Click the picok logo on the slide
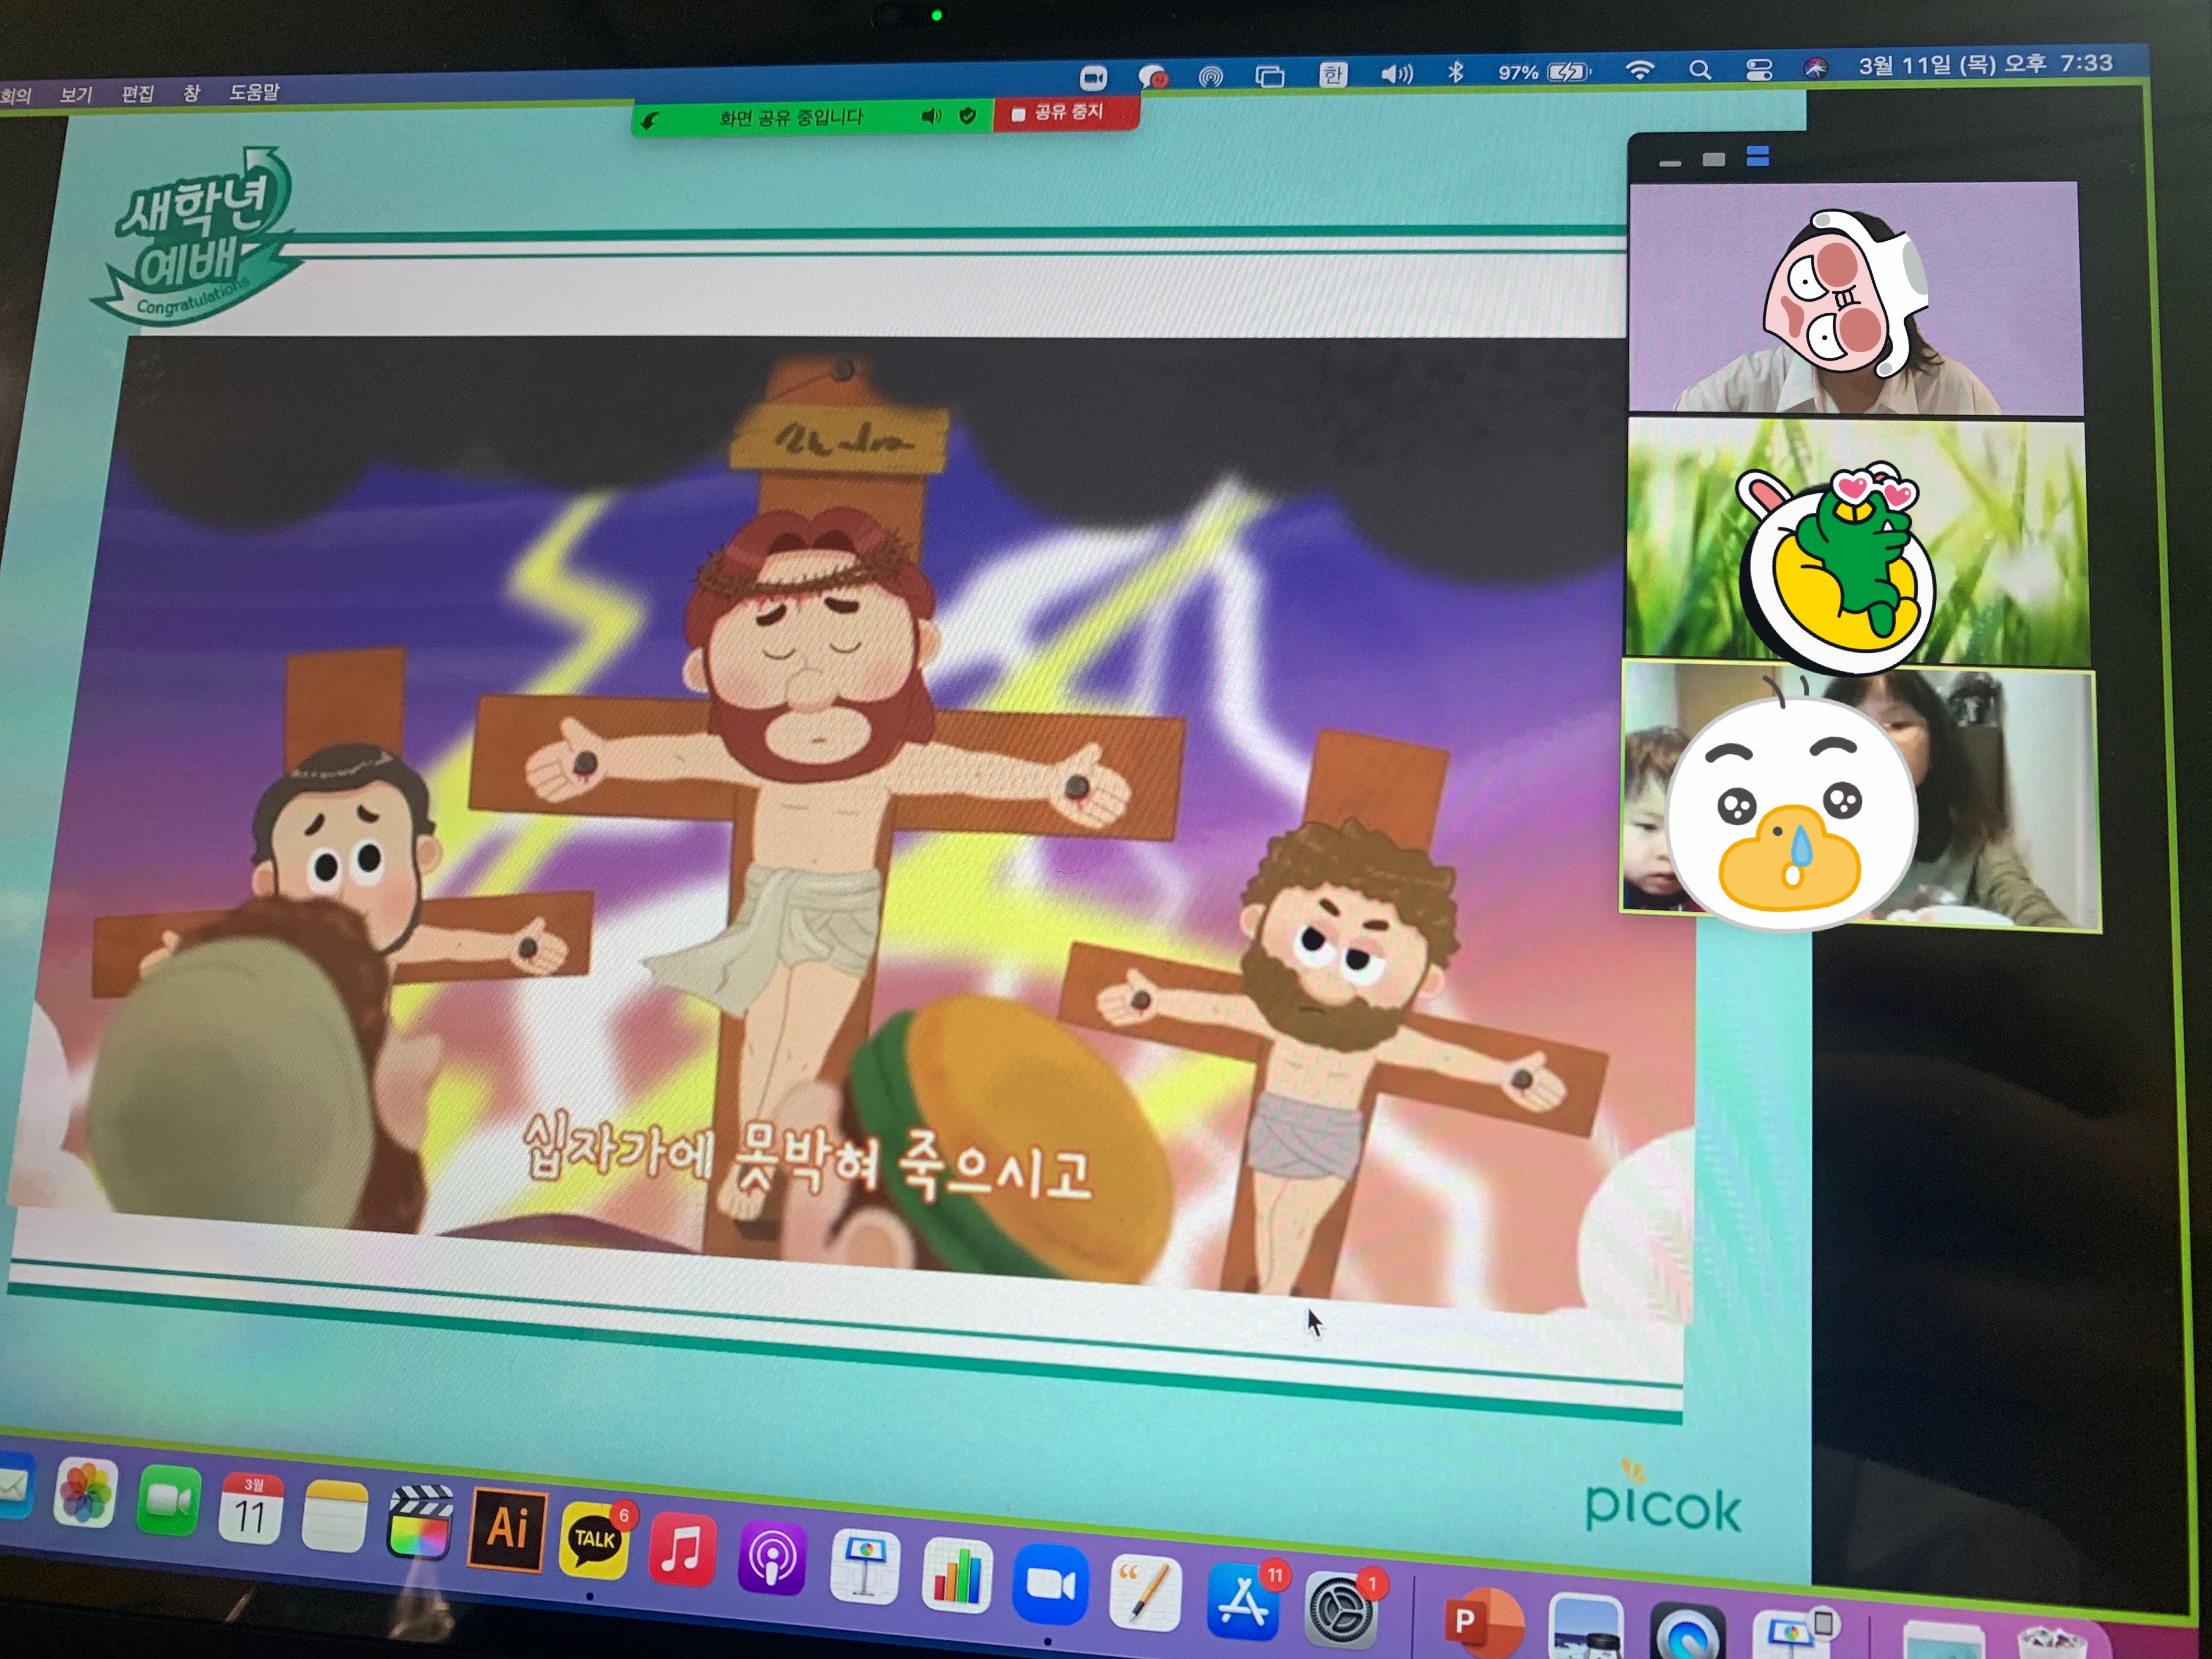The height and width of the screenshot is (1659, 2212). tap(1662, 1498)
